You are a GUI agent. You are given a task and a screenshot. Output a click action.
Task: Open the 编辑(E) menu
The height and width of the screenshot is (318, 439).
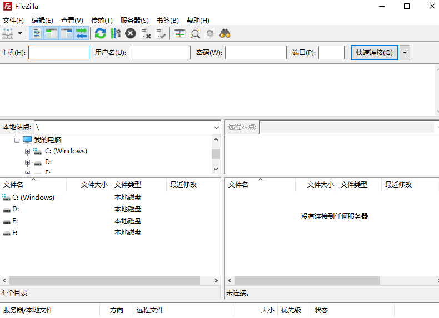click(42, 21)
